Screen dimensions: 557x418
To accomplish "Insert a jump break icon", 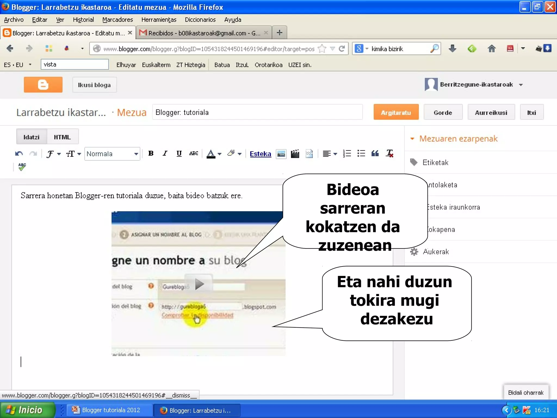I will click(309, 154).
